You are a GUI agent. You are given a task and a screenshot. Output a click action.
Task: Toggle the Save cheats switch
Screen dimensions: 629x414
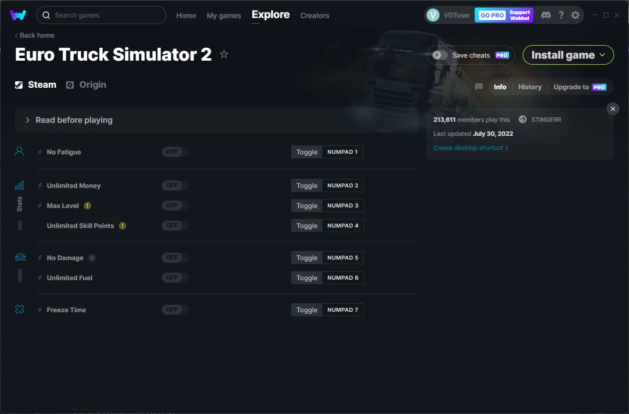[x=440, y=55]
